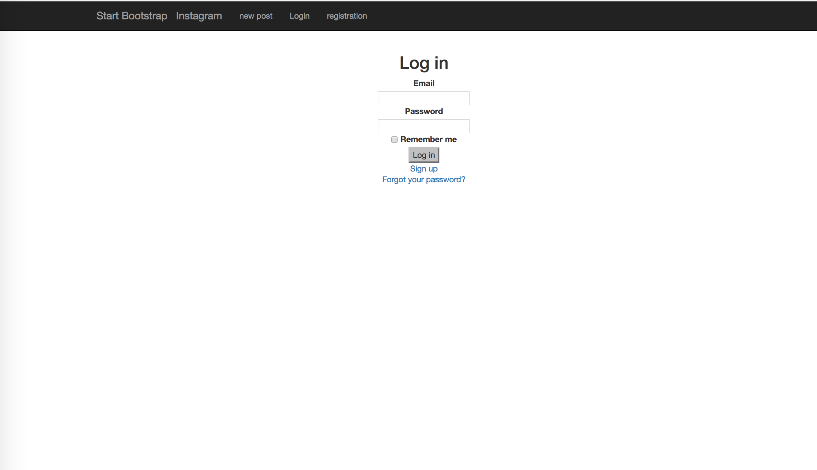The width and height of the screenshot is (817, 470).
Task: Click the Forgot your password link
Action: point(424,179)
